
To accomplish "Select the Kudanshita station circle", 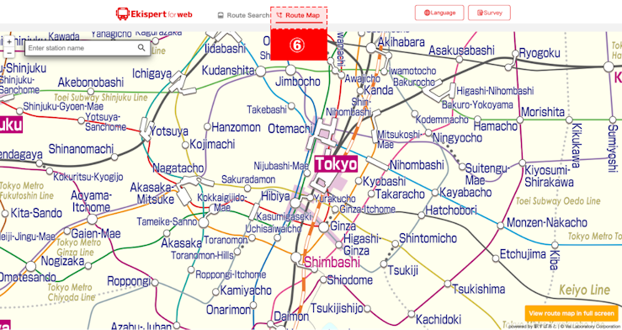I will [261, 72].
